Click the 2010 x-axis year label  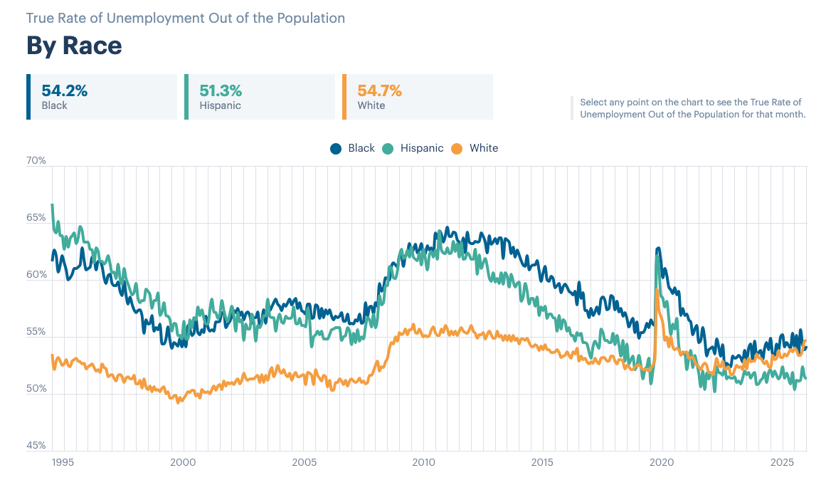423,462
